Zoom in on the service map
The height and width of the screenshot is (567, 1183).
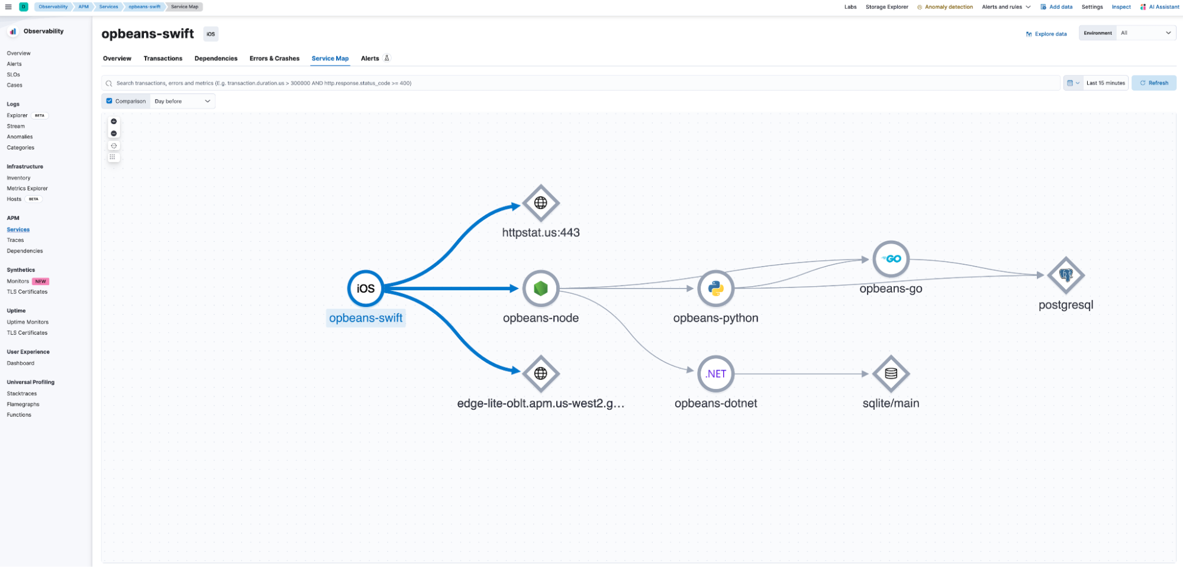[114, 121]
